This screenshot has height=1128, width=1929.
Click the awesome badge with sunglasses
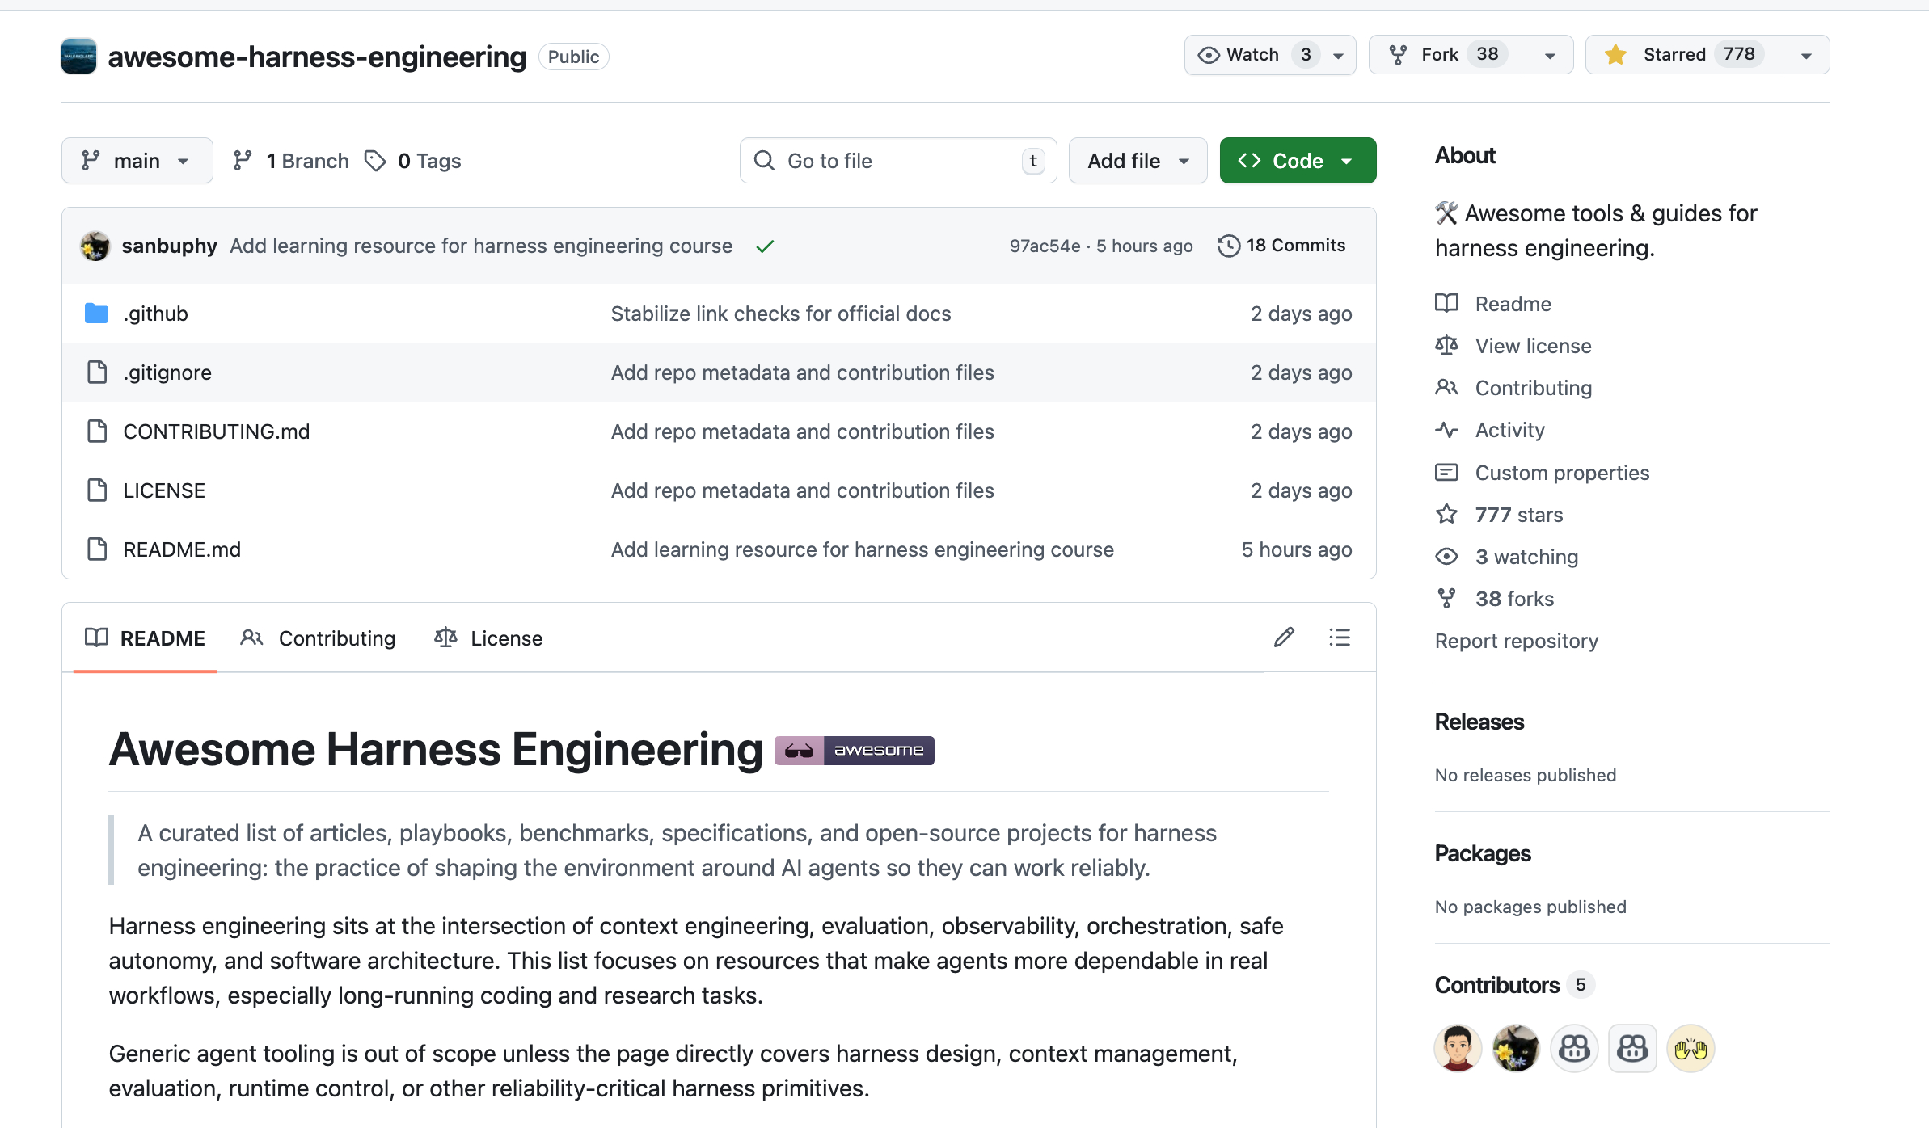pos(854,750)
